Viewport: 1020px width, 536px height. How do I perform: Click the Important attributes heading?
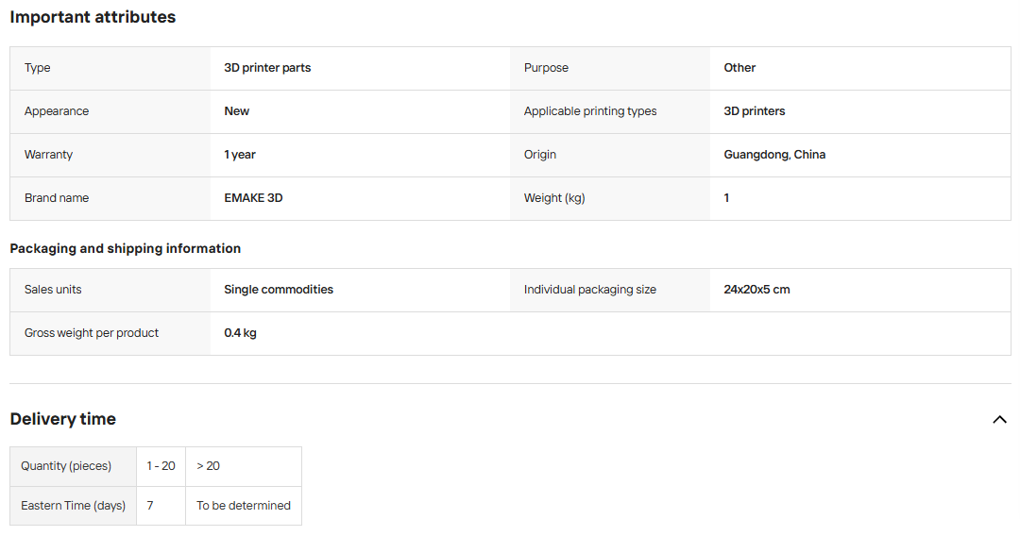pyautogui.click(x=93, y=17)
